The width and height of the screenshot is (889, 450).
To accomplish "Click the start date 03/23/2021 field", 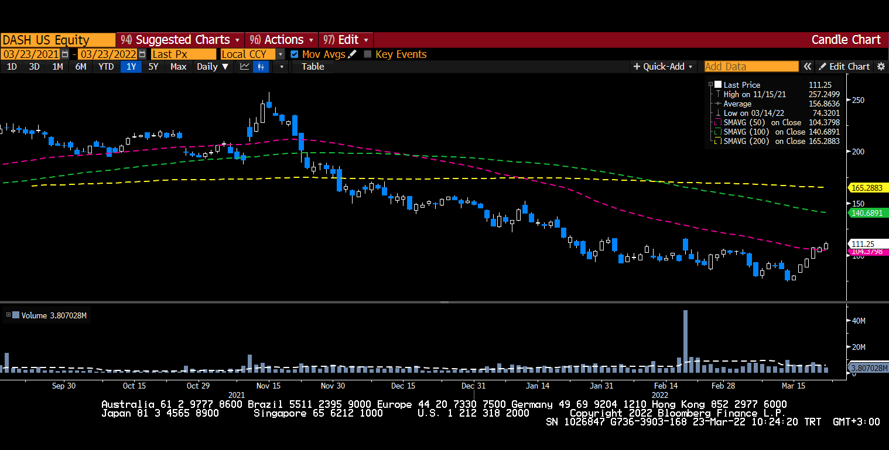I will coord(31,54).
